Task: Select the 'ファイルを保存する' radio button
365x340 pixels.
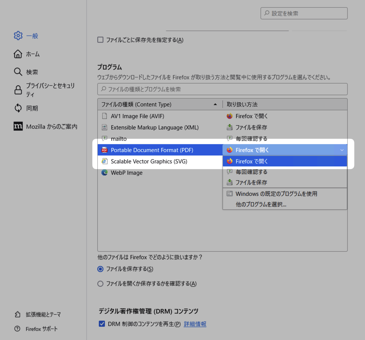Action: pyautogui.click(x=100, y=269)
